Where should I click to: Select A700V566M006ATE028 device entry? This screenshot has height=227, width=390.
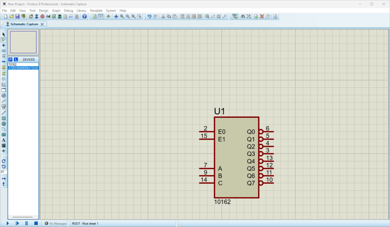pyautogui.click(x=23, y=68)
